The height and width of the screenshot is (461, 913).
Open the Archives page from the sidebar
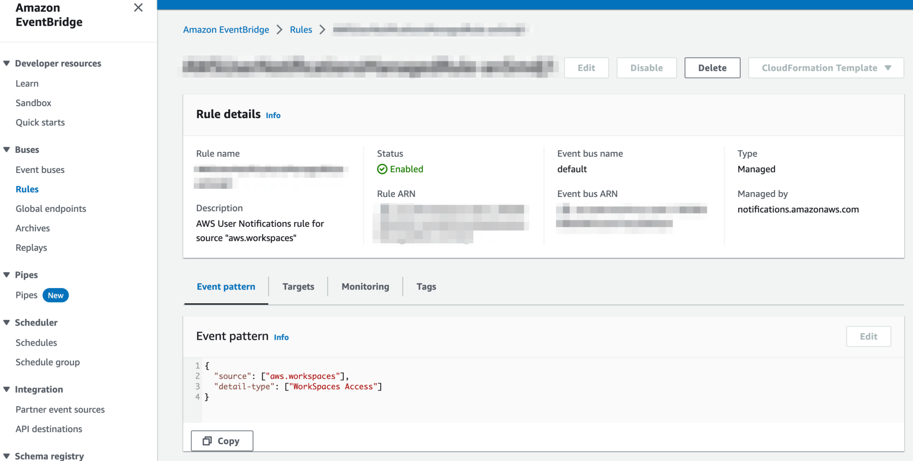[x=33, y=228]
